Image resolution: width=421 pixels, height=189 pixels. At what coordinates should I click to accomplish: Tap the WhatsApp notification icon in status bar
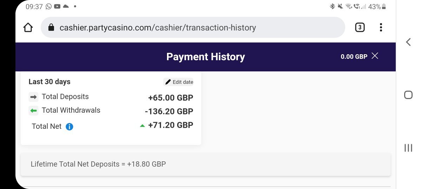(48, 7)
